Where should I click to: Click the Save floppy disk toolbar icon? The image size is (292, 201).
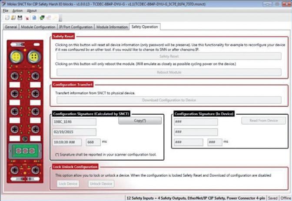[x=20, y=18]
